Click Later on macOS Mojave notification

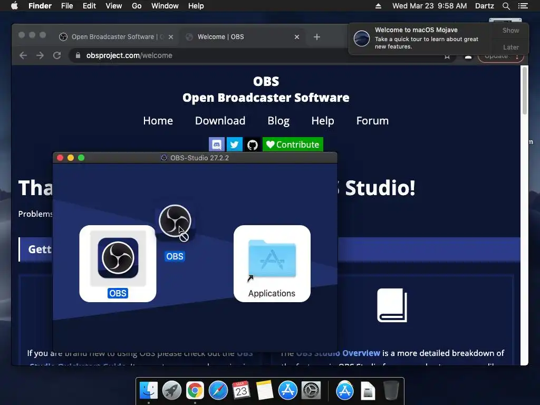(510, 47)
